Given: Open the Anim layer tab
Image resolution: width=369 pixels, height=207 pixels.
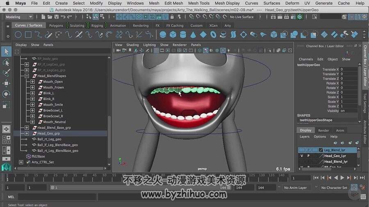Looking at the screenshot, I should (x=340, y=130).
